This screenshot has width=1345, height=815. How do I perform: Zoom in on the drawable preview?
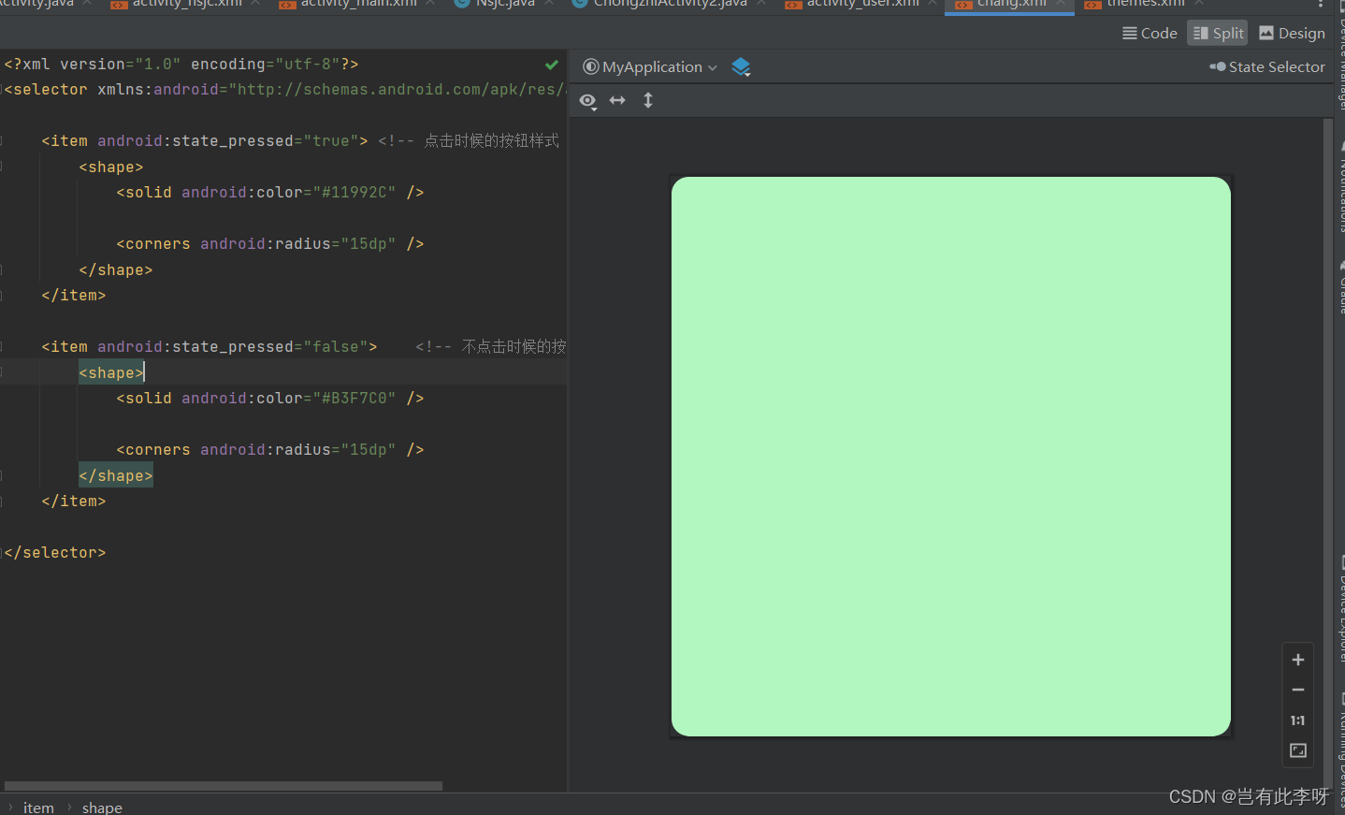1297,659
